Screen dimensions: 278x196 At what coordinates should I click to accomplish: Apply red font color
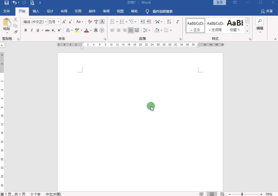pos(86,30)
